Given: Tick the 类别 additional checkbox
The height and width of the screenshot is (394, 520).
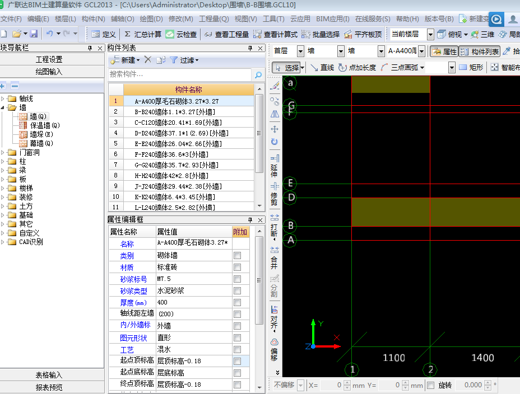Looking at the screenshot, I should tap(237, 255).
